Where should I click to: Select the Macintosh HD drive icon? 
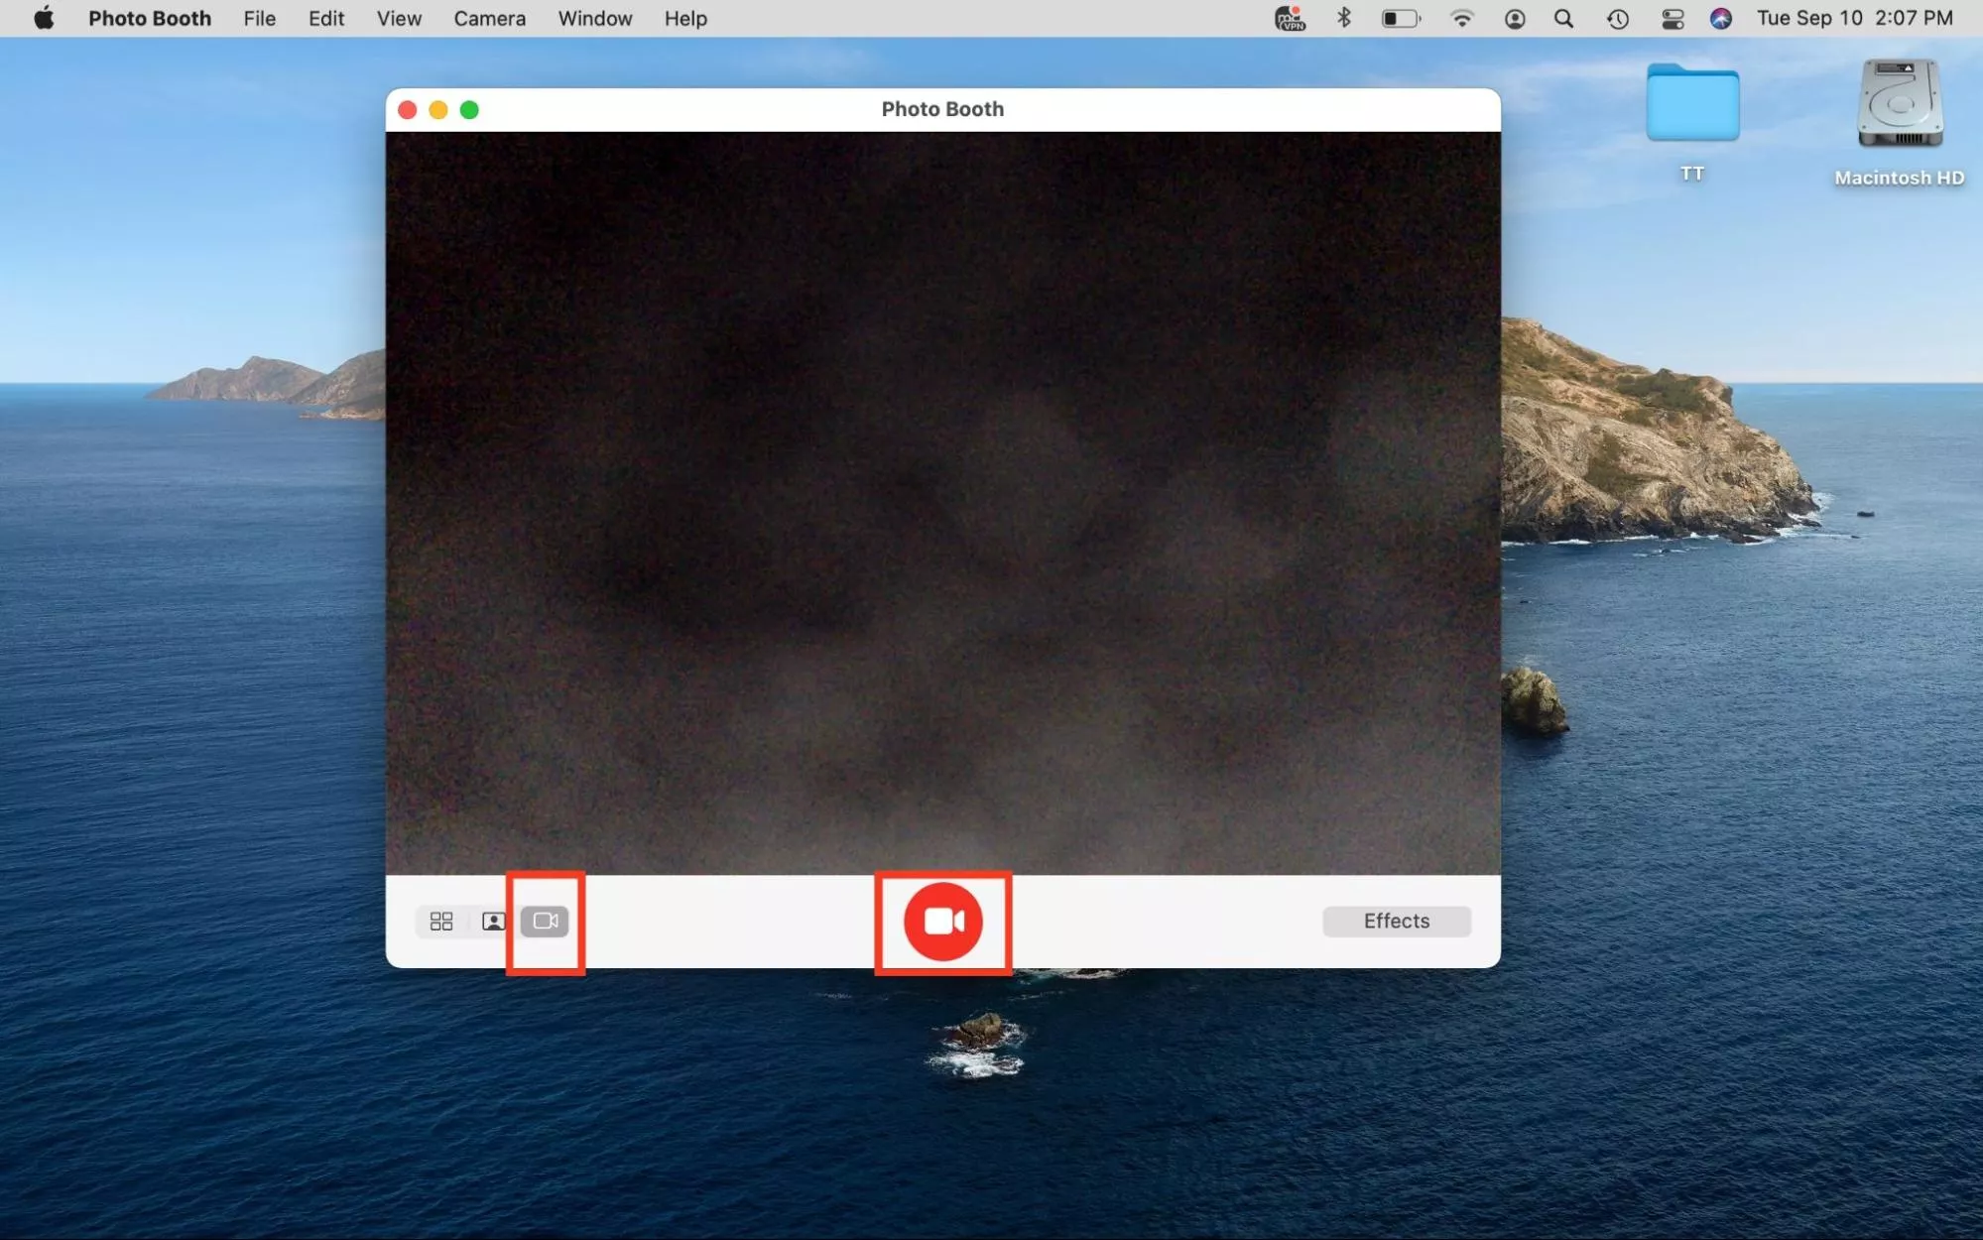(x=1899, y=104)
